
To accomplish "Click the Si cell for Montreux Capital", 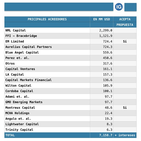I will (x=125, y=108).
